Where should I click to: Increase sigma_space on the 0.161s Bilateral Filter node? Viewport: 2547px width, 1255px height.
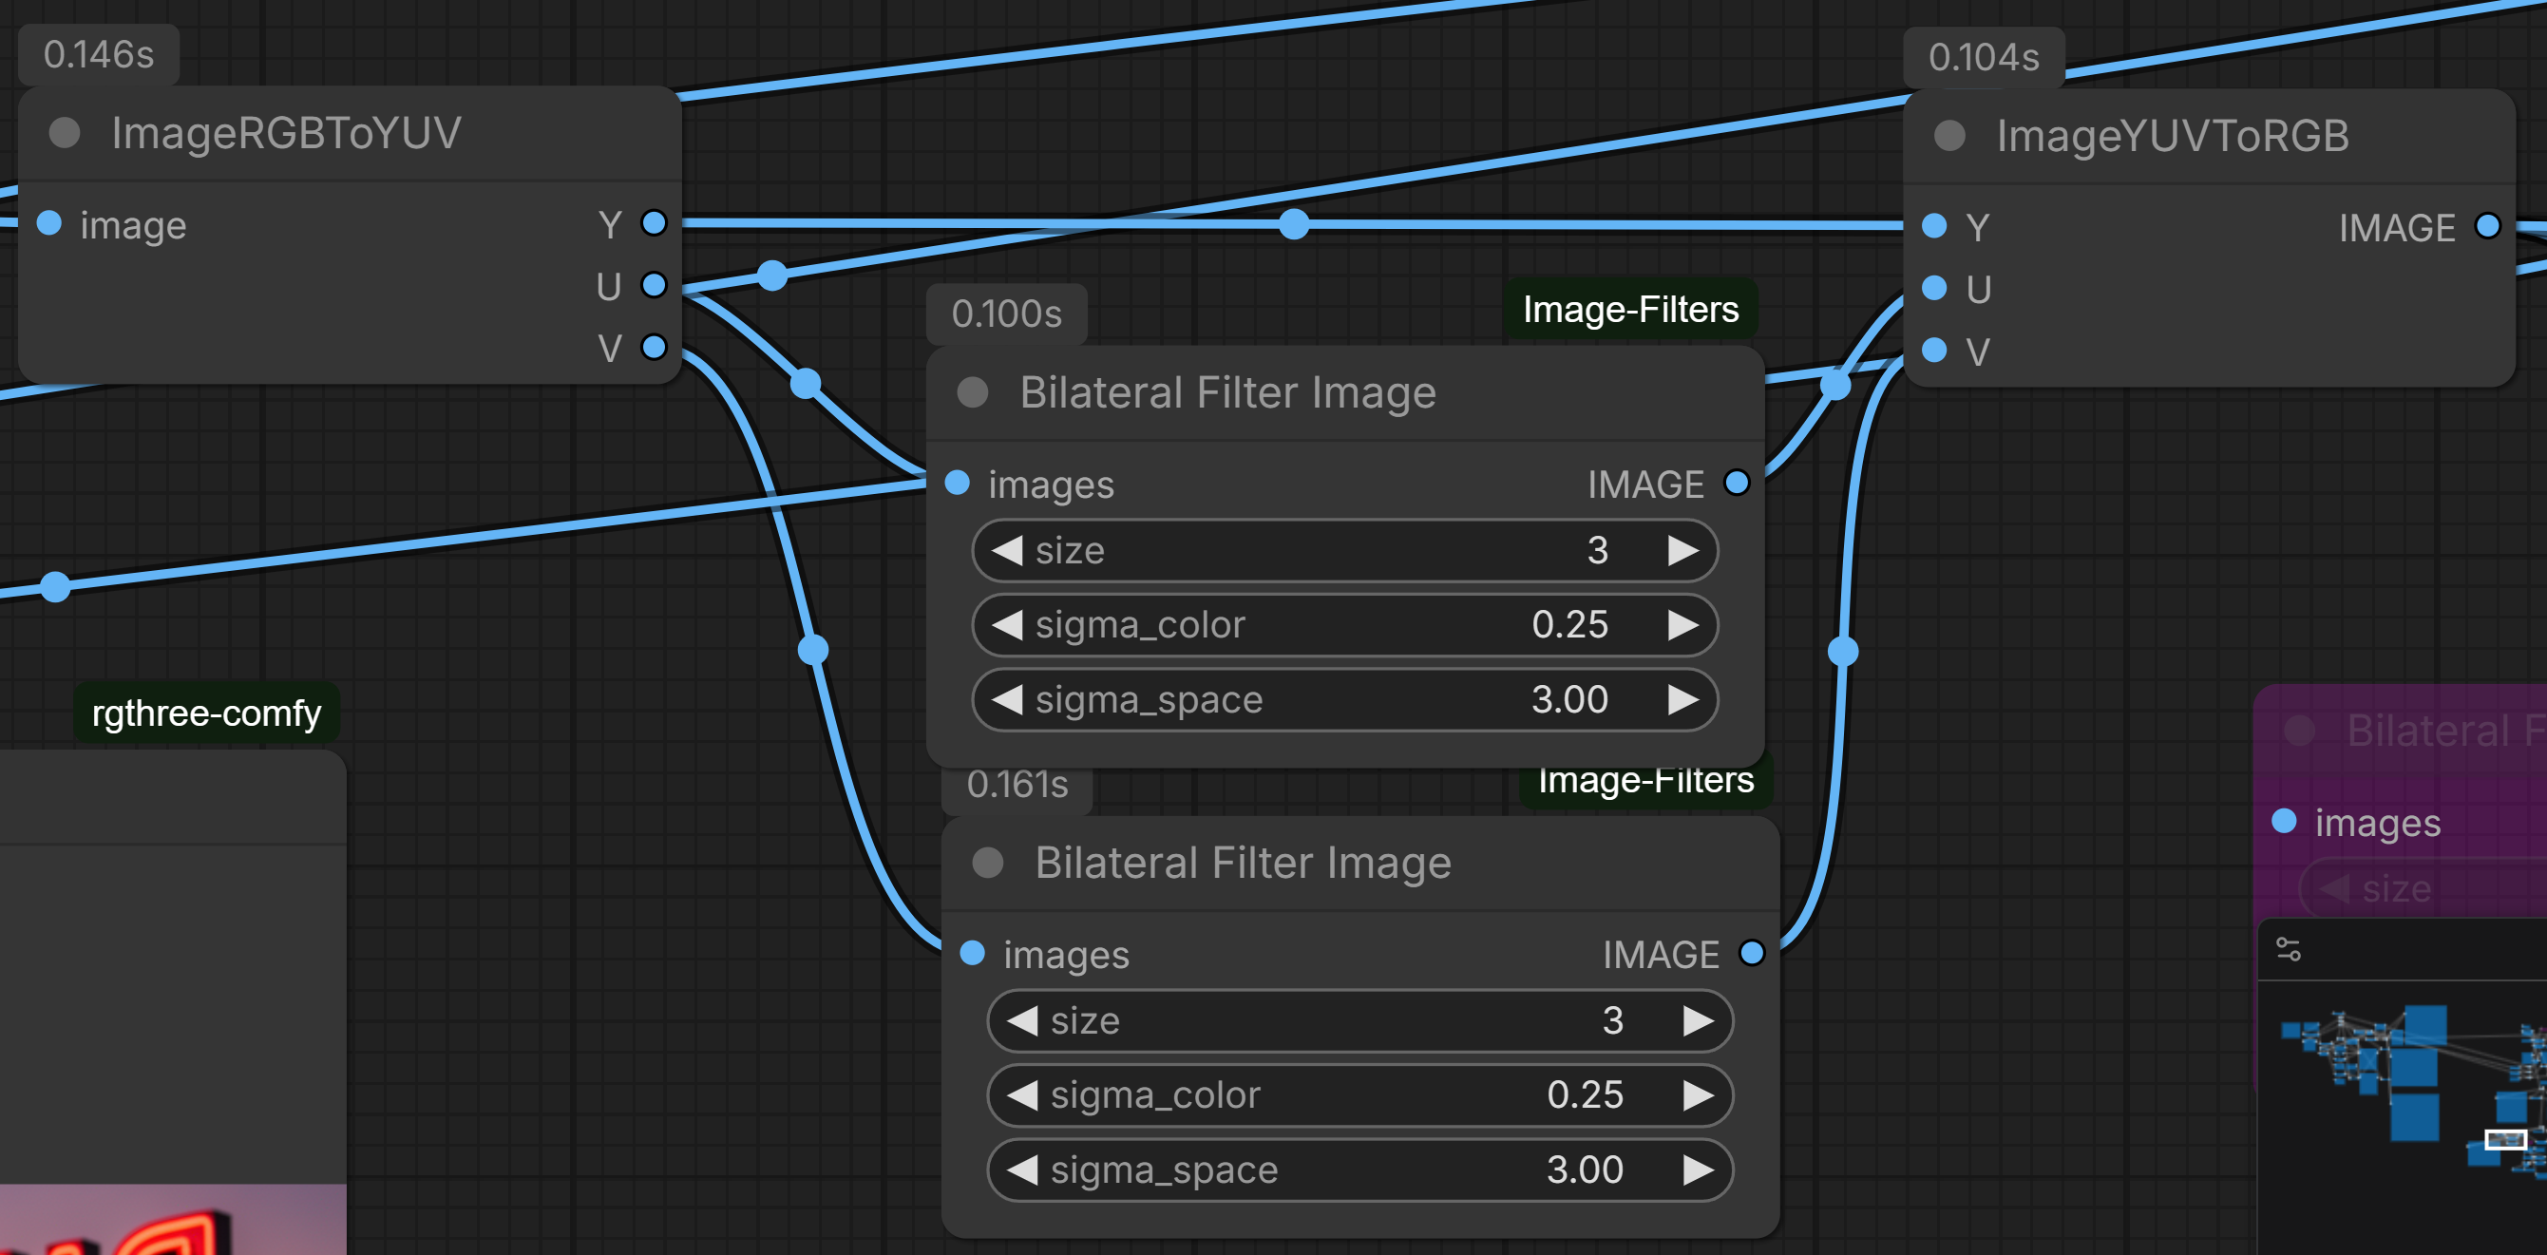click(x=1699, y=1169)
